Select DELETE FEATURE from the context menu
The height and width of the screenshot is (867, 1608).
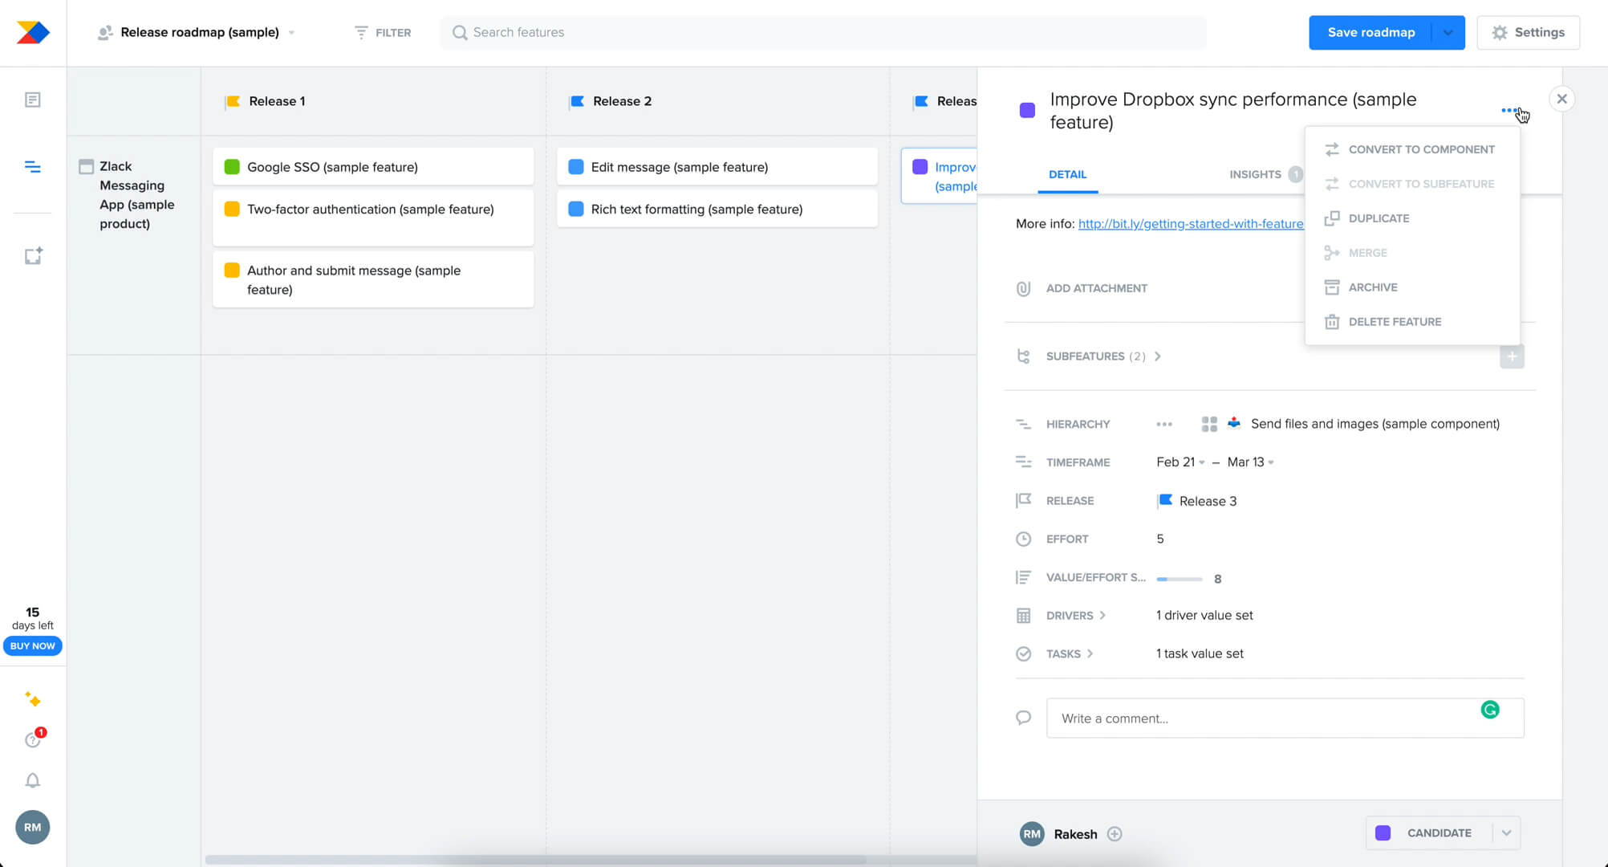coord(1395,321)
